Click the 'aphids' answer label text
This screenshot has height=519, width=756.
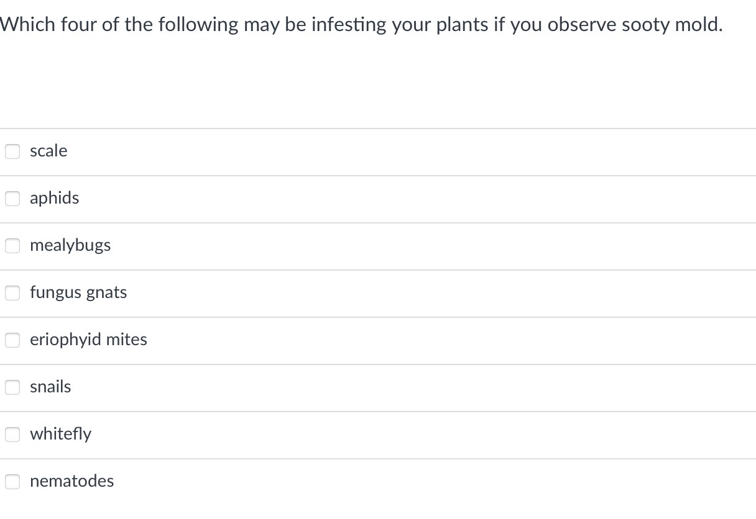point(55,198)
